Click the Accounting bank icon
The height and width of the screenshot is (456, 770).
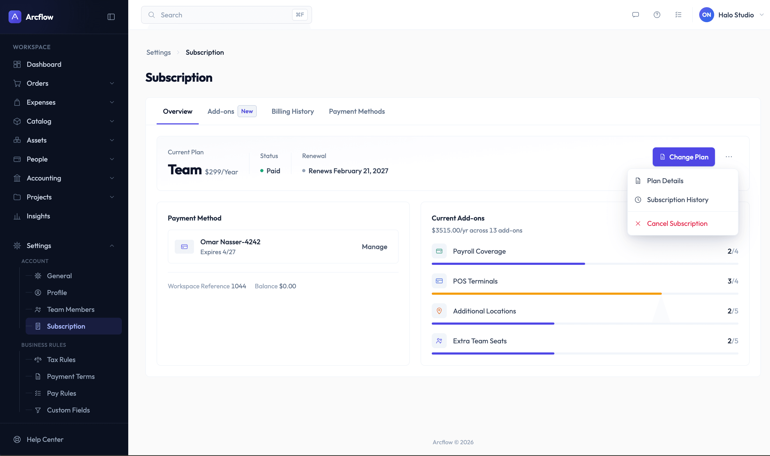click(x=17, y=178)
